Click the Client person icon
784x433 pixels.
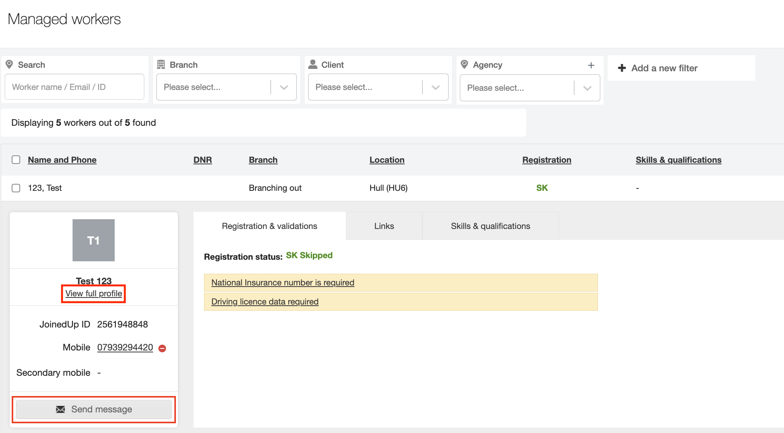pyautogui.click(x=313, y=65)
